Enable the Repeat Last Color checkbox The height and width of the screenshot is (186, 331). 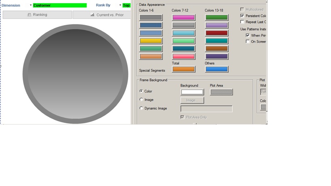pos(242,22)
